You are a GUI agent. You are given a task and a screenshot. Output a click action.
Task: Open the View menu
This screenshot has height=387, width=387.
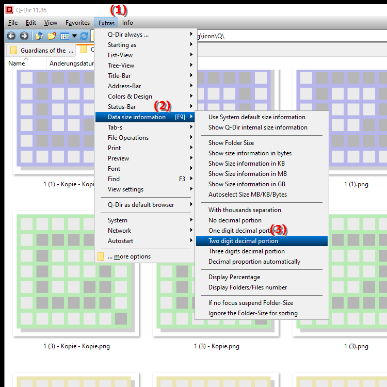pyautogui.click(x=51, y=23)
